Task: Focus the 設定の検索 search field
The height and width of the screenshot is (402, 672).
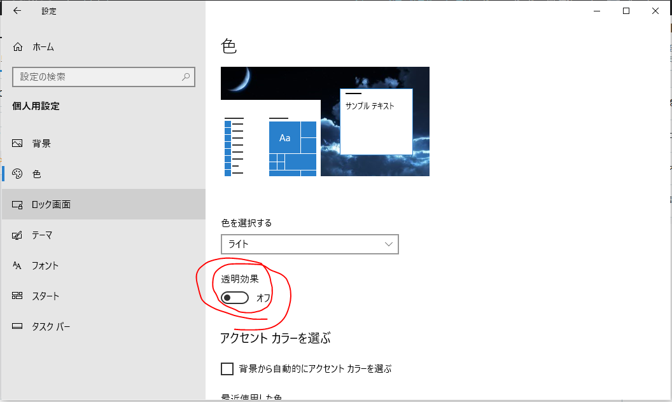Action: coord(104,77)
